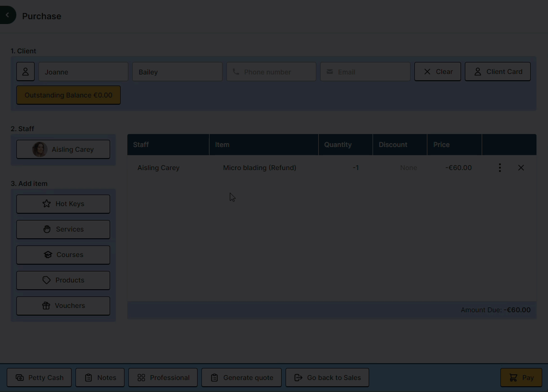Click the Micro blading (Refund) item
548x392 pixels.
260,168
